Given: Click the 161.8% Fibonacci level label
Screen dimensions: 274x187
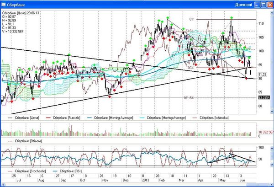Looking at the screenshot, I should tap(189, 98).
